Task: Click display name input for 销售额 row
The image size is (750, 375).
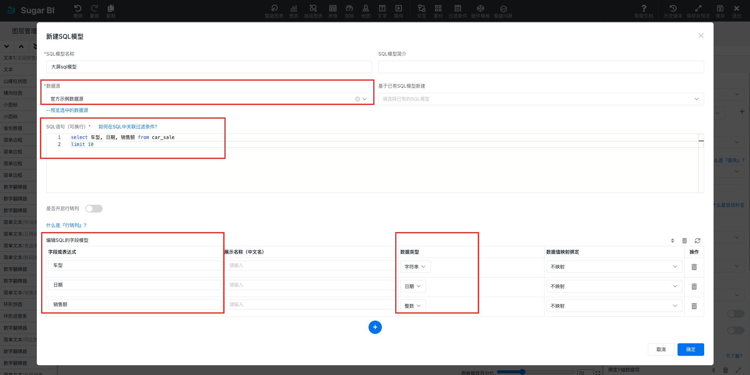Action: click(309, 305)
